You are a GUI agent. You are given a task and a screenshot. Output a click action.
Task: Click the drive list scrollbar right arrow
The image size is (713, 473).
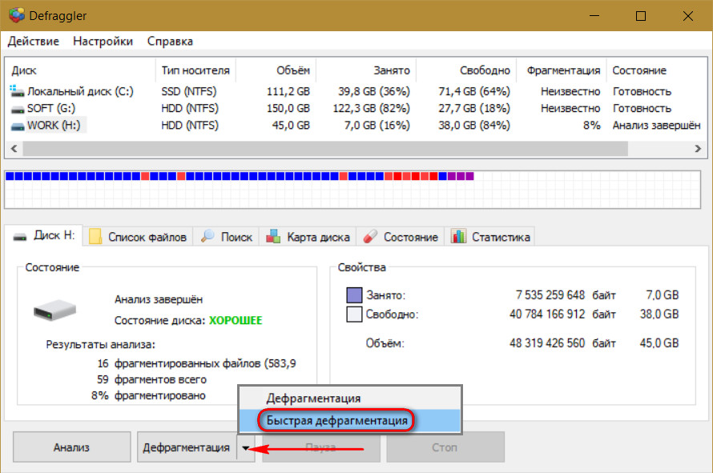(698, 149)
